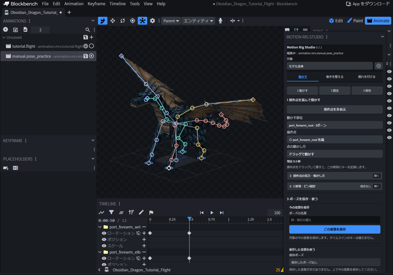Open the toolbar gear settings icon
Screen dimensions: 393x275
pyautogui.click(x=152, y=21)
